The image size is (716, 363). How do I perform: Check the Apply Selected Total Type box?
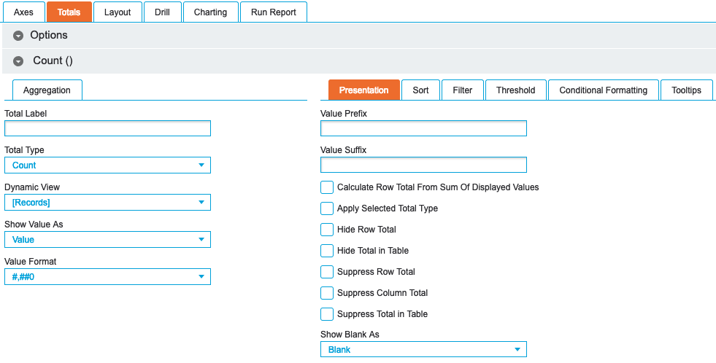point(327,208)
